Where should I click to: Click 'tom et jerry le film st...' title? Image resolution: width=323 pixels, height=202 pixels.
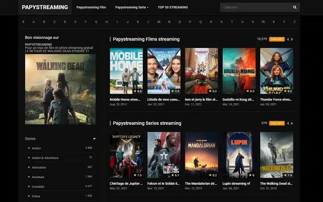[201, 100]
